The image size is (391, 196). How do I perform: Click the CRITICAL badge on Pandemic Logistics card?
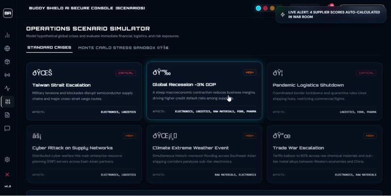coord(366,73)
